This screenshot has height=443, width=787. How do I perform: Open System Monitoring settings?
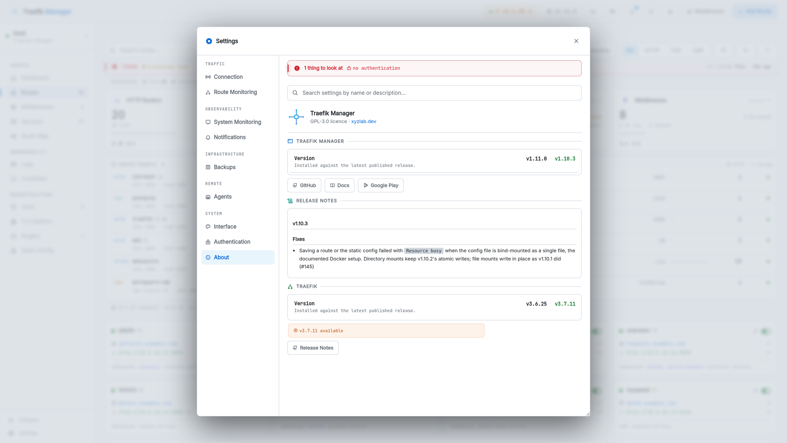tap(238, 122)
